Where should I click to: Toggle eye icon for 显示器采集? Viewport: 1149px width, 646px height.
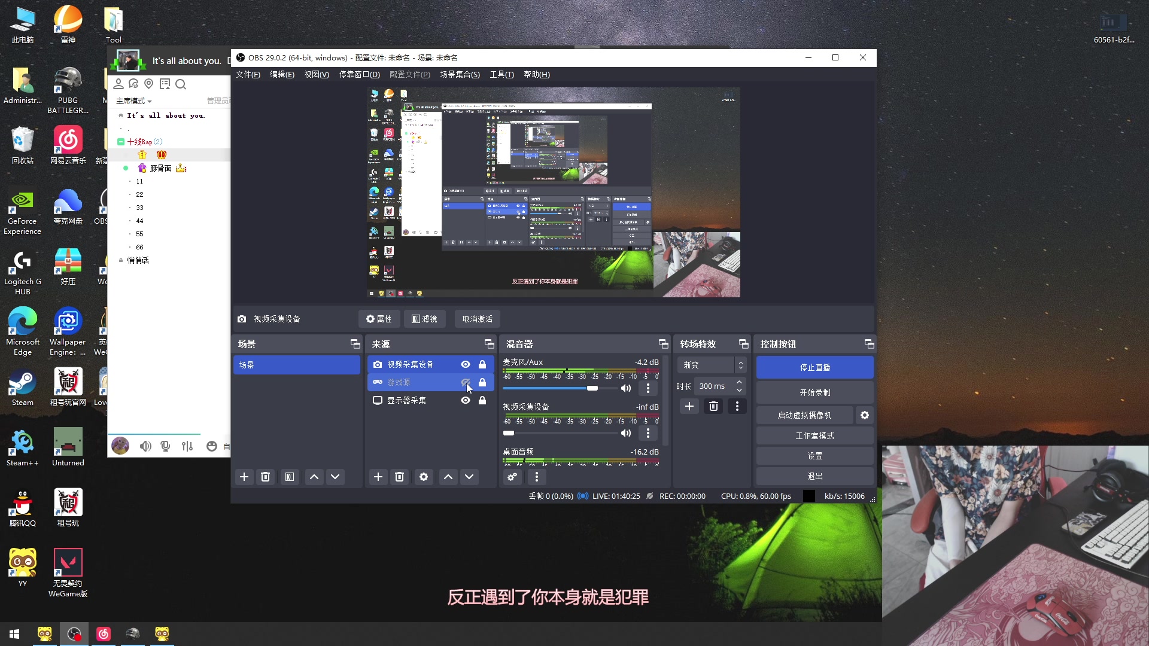click(466, 400)
